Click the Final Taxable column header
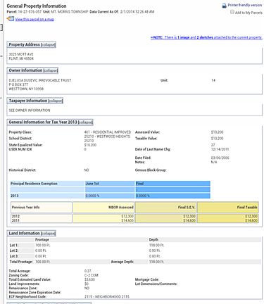Viewport: 264px width, 304px height. [228, 208]
